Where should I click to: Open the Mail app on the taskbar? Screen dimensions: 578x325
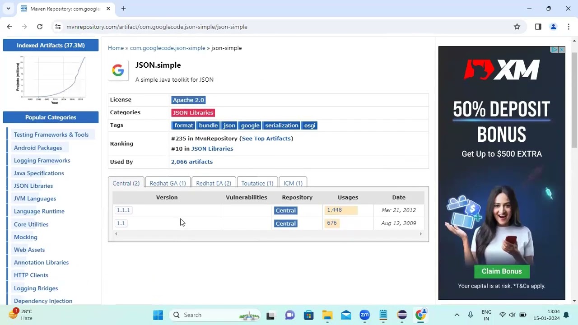click(346, 315)
